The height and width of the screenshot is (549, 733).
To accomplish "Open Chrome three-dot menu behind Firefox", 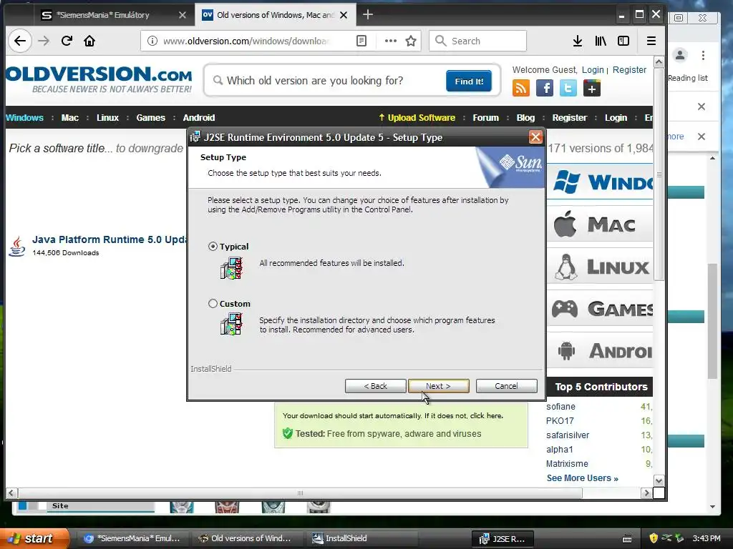I will pyautogui.click(x=703, y=56).
